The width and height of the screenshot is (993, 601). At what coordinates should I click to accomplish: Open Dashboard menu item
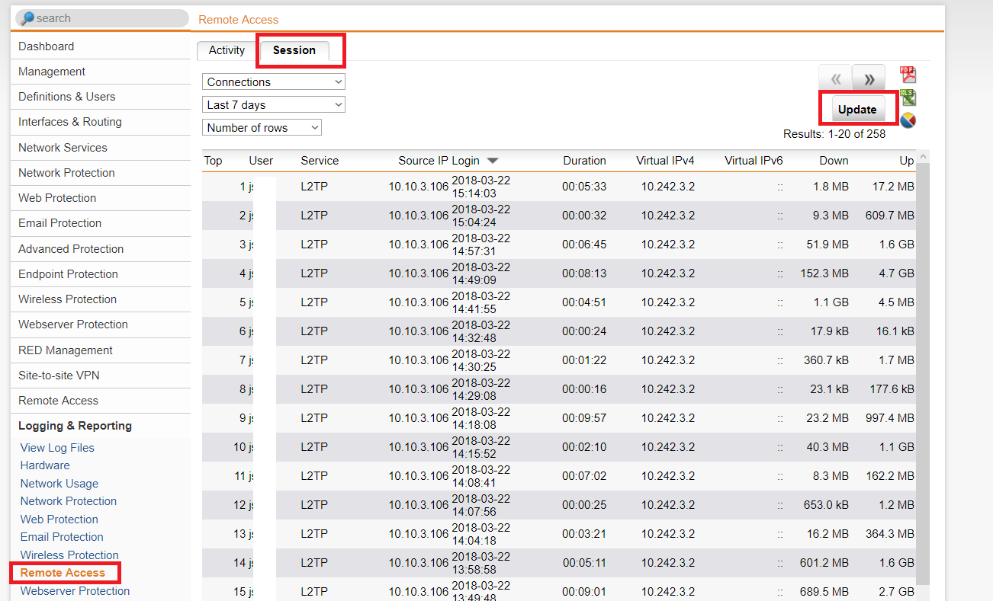[x=101, y=46]
